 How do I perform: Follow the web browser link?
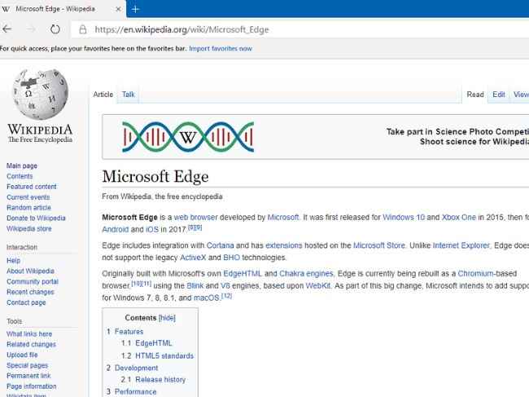(x=195, y=218)
